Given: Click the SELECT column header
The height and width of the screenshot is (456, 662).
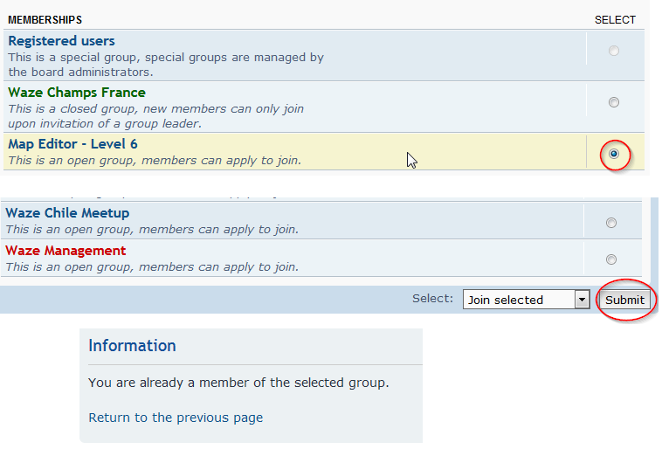Looking at the screenshot, I should pyautogui.click(x=615, y=20).
